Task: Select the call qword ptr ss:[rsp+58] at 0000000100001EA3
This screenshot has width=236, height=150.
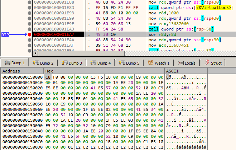Action: [x=181, y=29]
